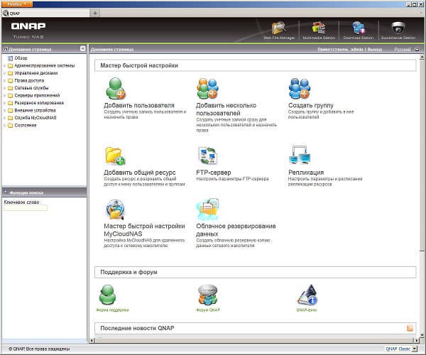The height and width of the screenshot is (355, 426).
Task: Expand Сетевые службы tree node
Action: (x=4, y=88)
